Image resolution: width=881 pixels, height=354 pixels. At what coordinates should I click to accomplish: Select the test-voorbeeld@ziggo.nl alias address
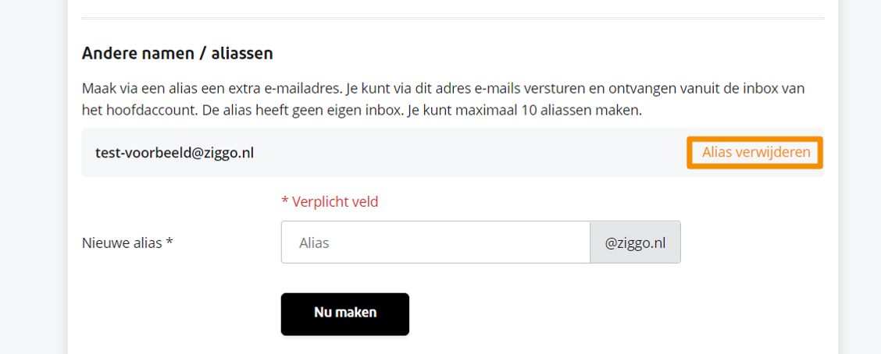point(174,153)
